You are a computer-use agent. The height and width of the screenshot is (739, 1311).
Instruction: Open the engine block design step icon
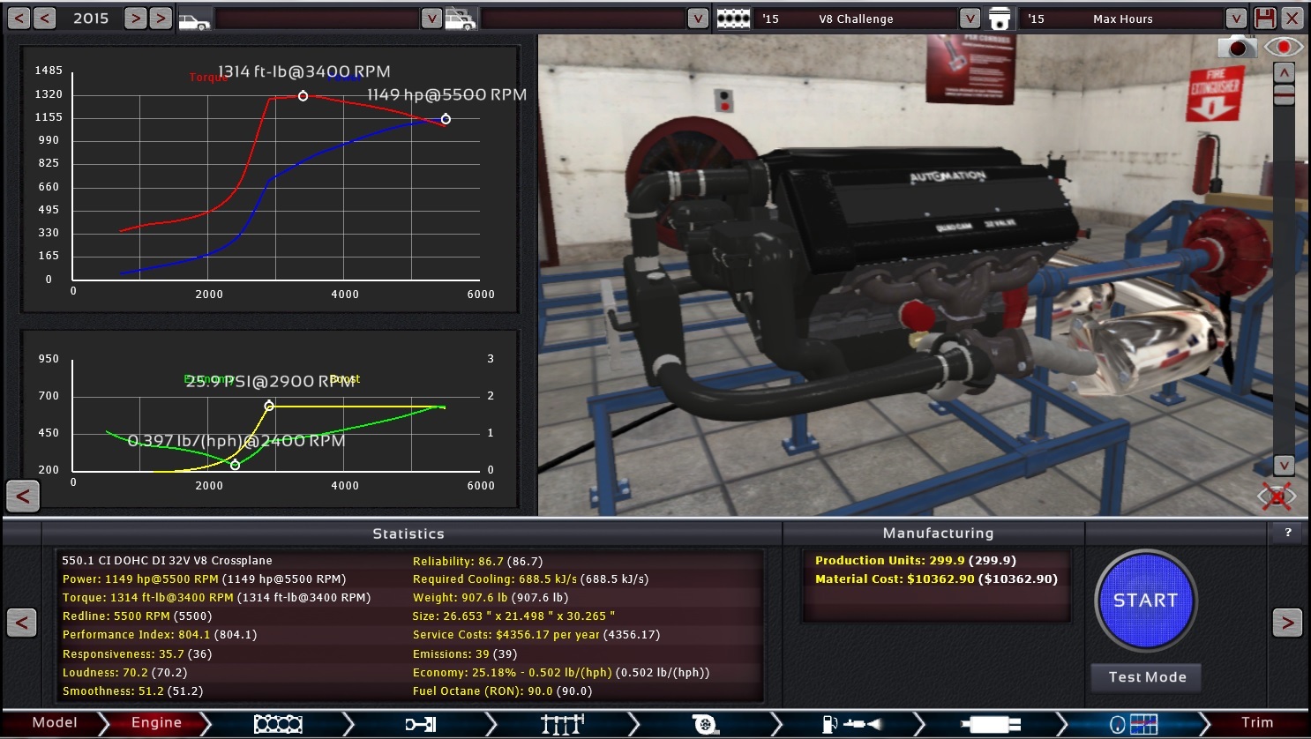point(278,724)
